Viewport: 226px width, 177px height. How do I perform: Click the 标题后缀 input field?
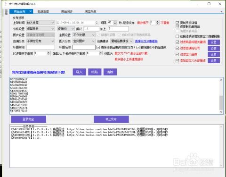[84, 47]
